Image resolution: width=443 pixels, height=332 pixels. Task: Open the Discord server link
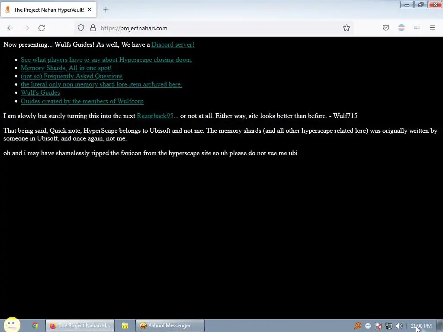coord(173,45)
